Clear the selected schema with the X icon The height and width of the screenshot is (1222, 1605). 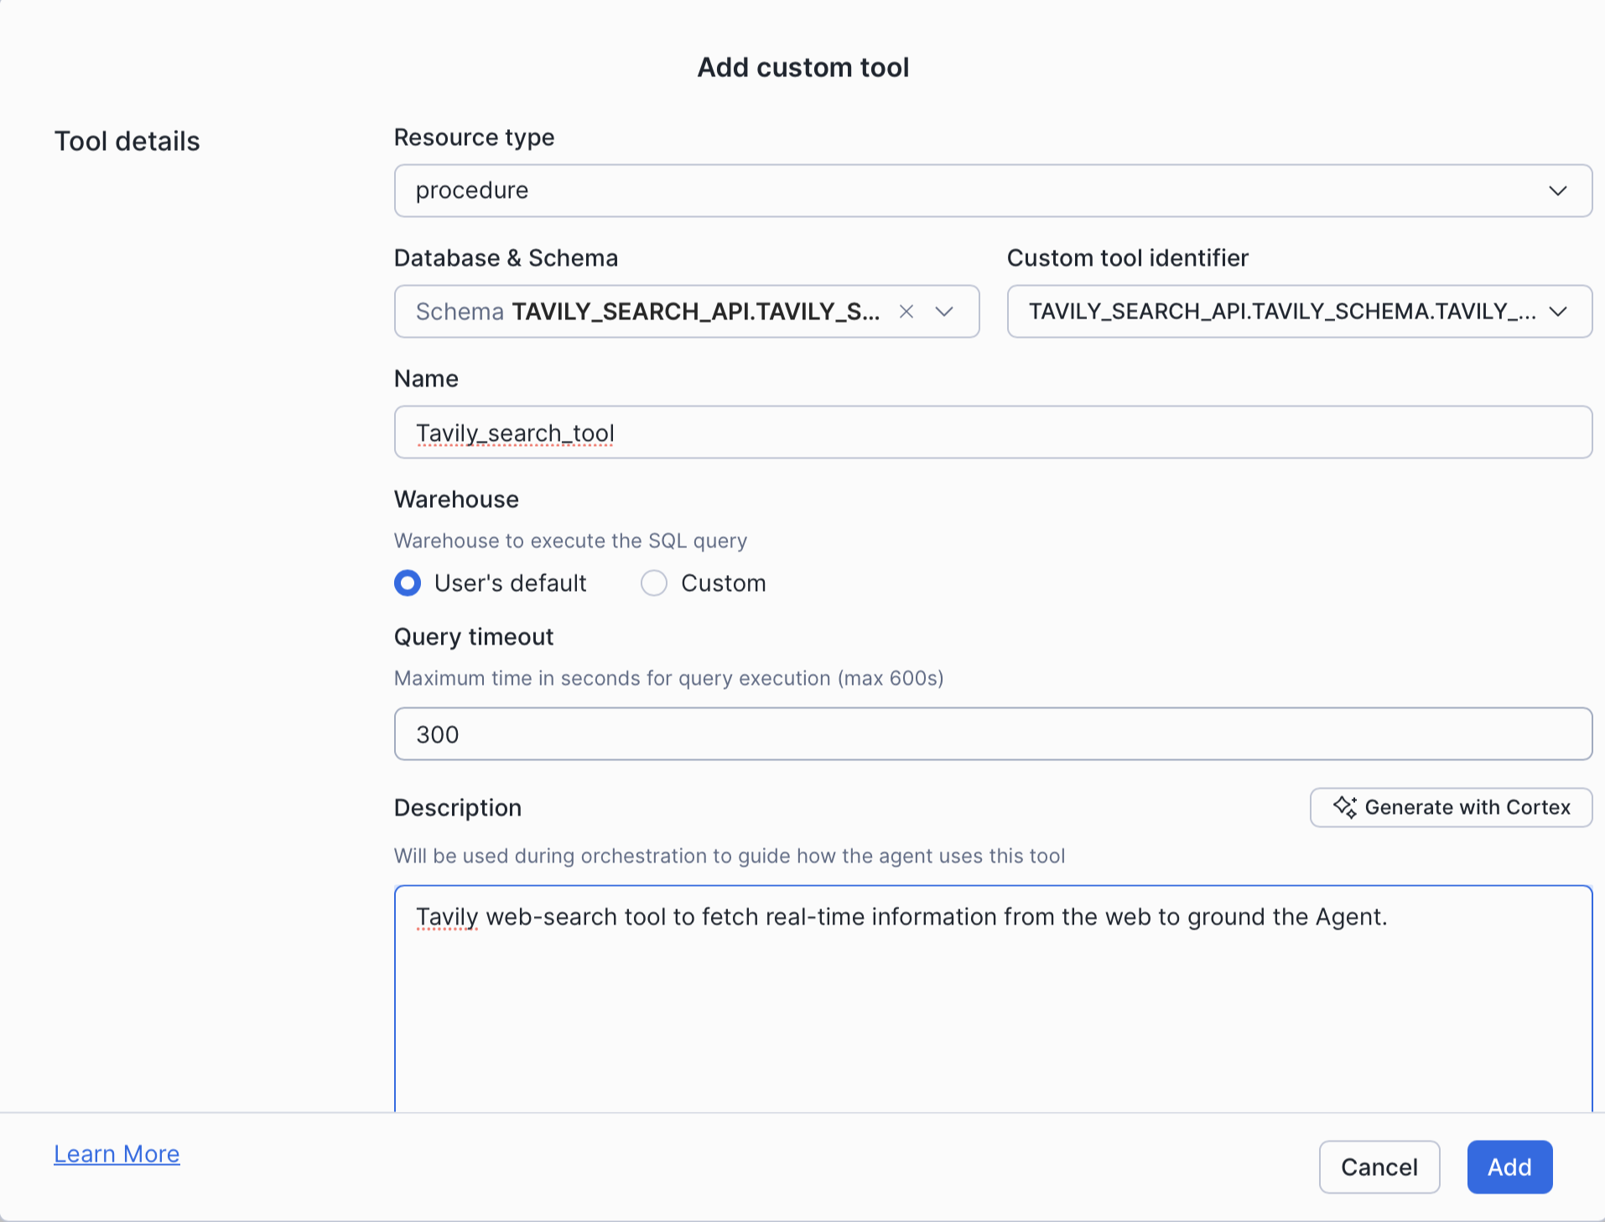pos(906,312)
